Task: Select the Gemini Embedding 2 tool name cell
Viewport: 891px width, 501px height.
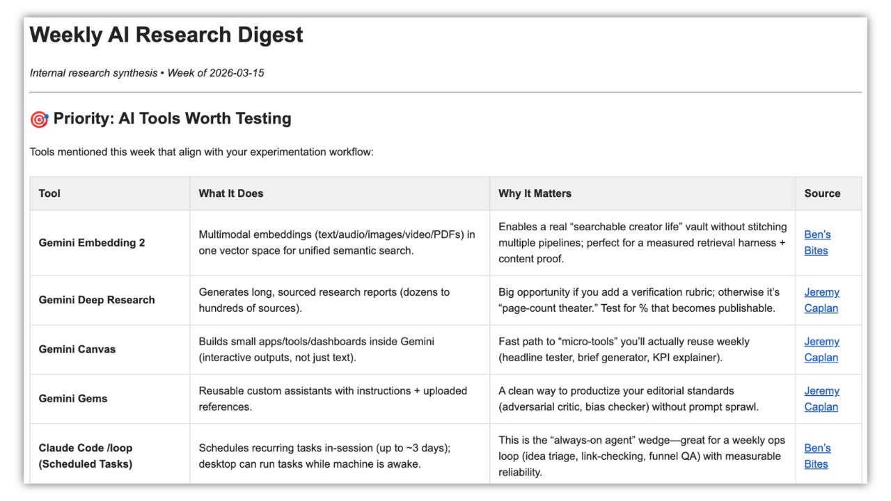Action: pyautogui.click(x=110, y=243)
